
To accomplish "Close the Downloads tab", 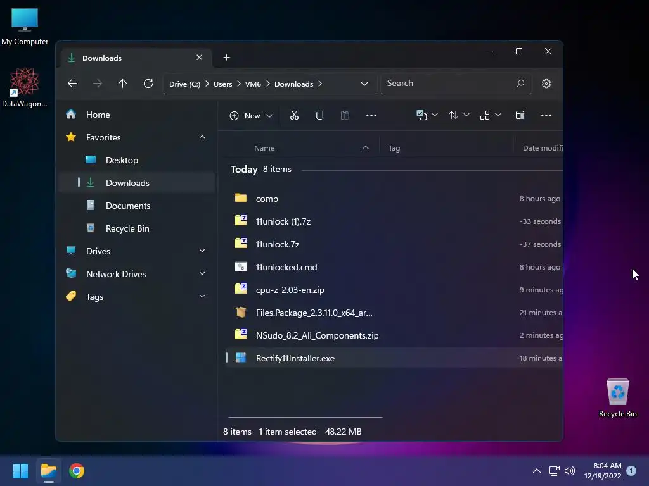I will click(200, 58).
